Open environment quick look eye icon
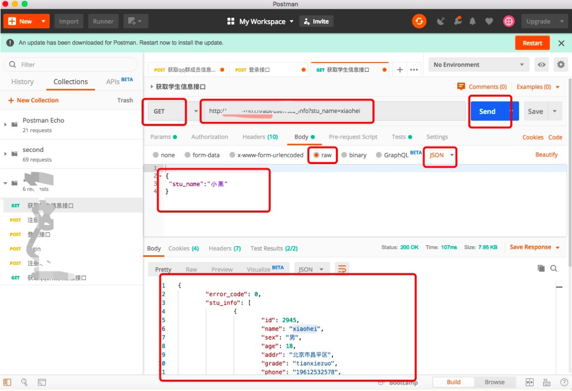Image resolution: width=572 pixels, height=391 pixels. 542,65
